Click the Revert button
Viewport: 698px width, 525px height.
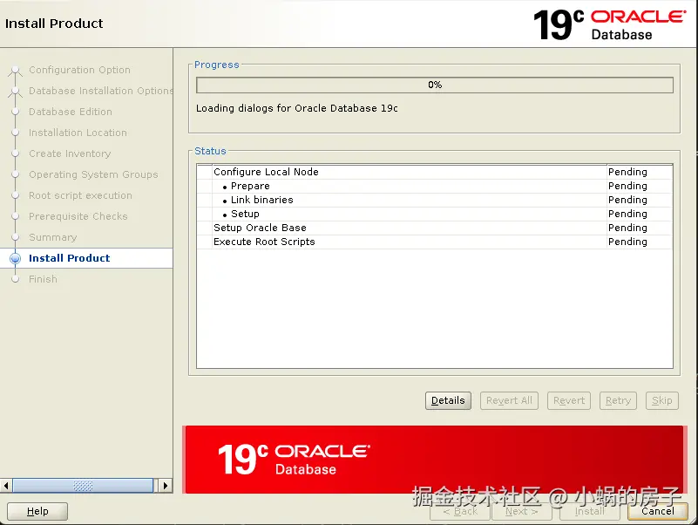[568, 400]
